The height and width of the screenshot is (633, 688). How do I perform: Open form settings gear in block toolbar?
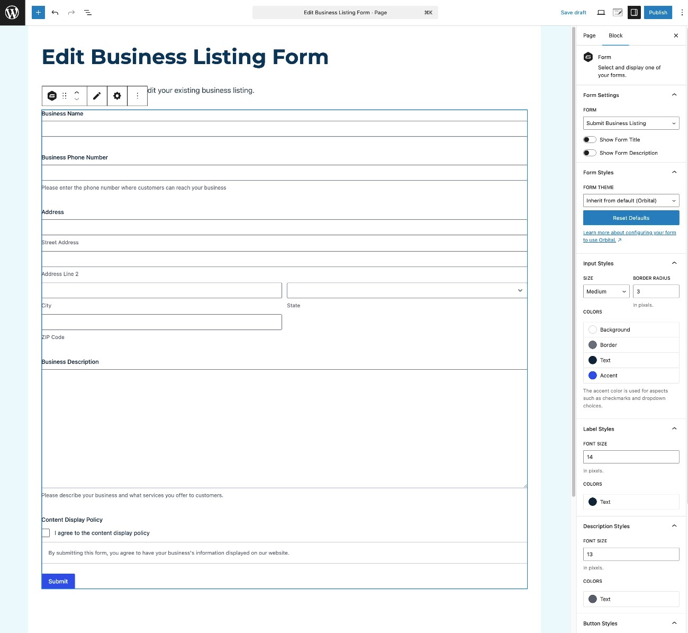(x=117, y=96)
